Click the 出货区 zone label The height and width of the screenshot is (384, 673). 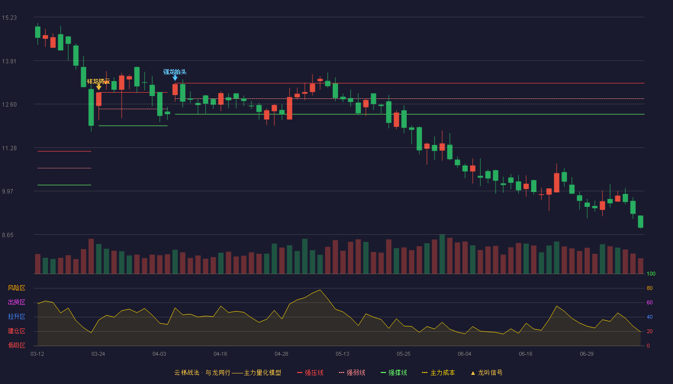click(16, 302)
